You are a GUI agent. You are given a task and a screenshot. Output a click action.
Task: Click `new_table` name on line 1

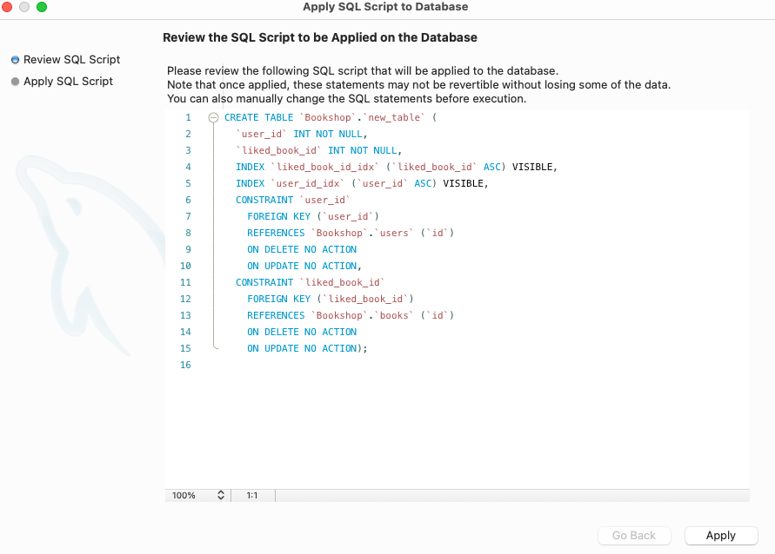pyautogui.click(x=393, y=117)
